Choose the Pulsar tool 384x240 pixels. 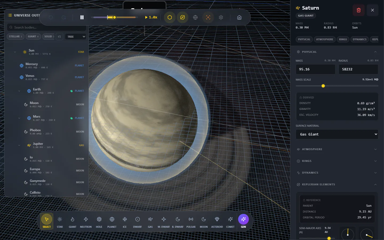point(191,222)
